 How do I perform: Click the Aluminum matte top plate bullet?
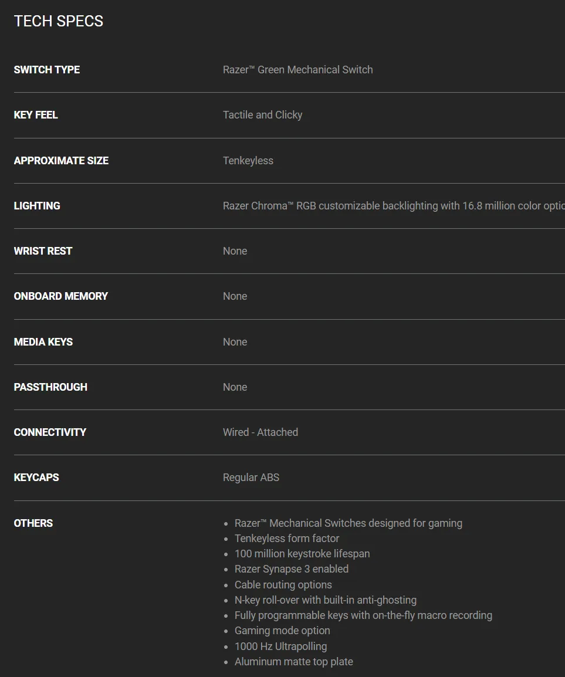pyautogui.click(x=294, y=662)
